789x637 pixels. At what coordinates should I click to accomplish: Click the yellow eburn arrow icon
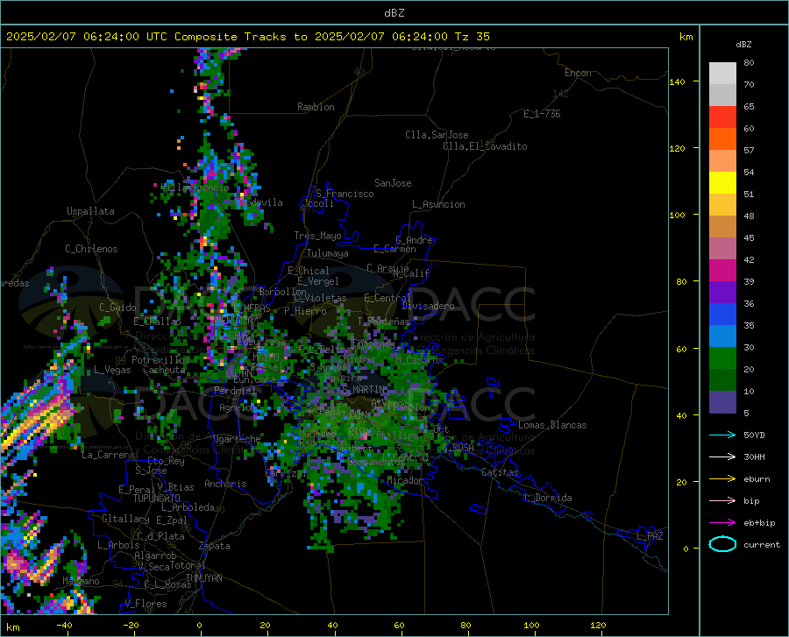pyautogui.click(x=722, y=478)
